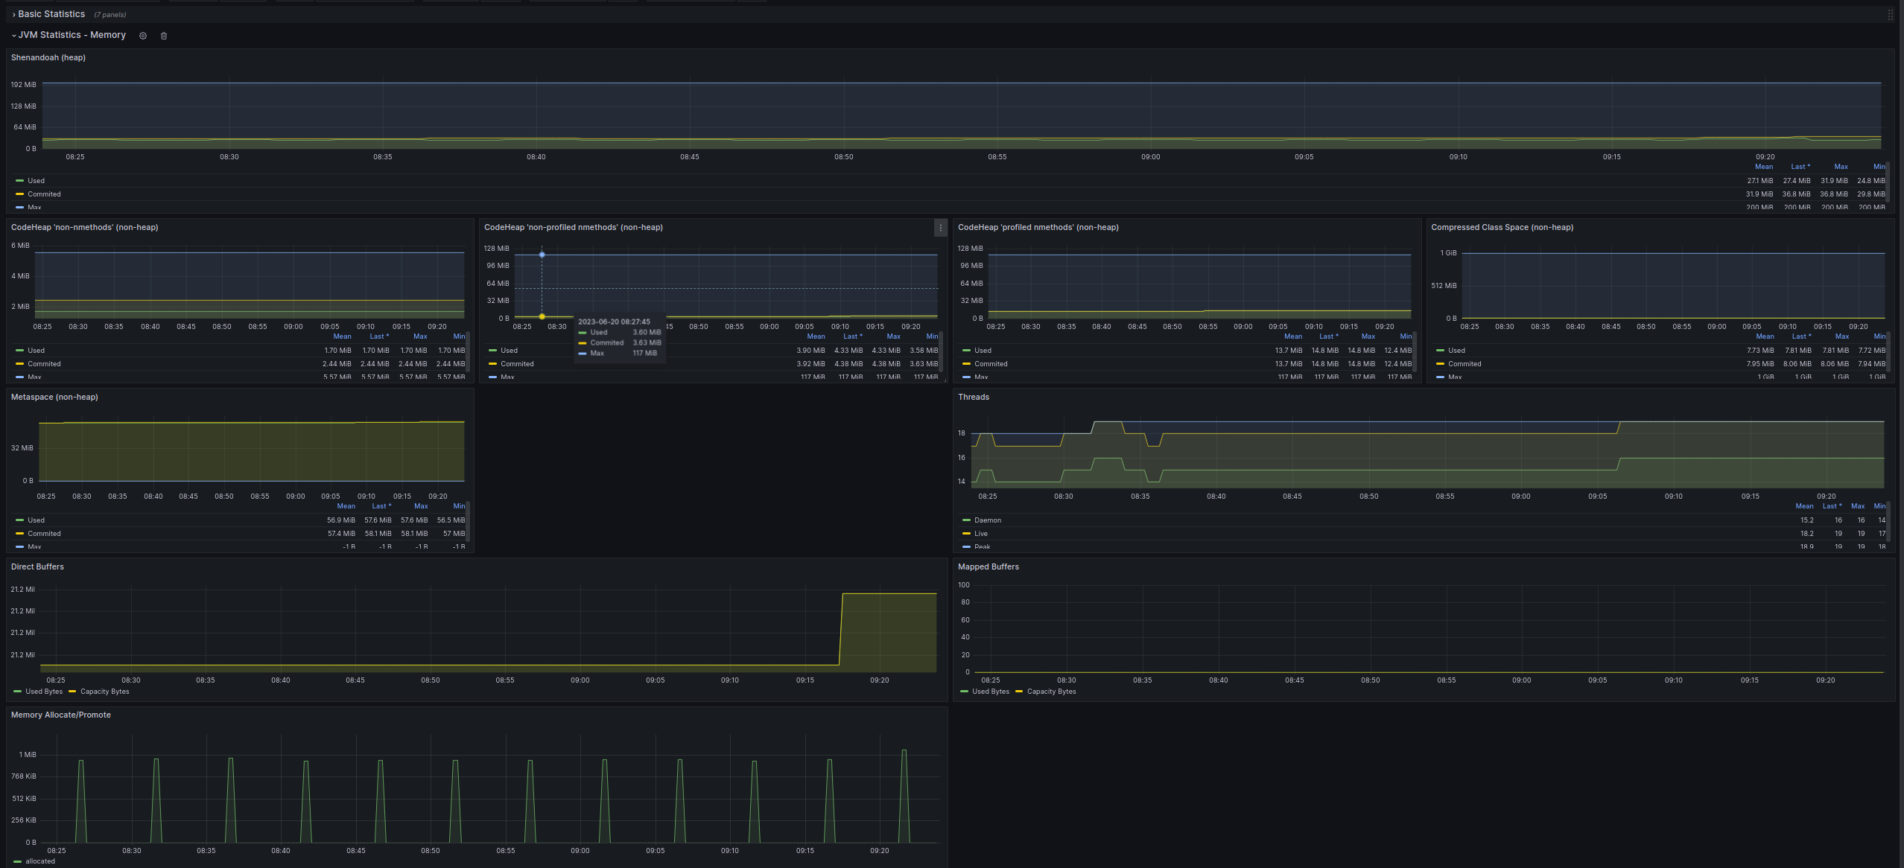The height and width of the screenshot is (868, 1904).
Task: Click the allocated series color swatch
Action: tap(18, 861)
